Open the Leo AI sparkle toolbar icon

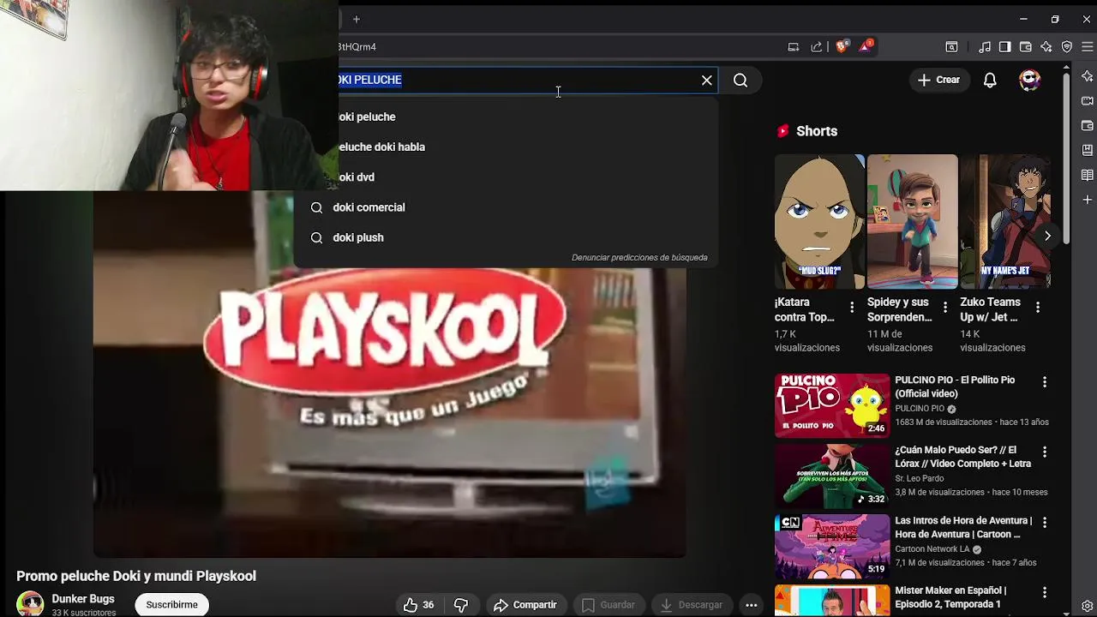click(1046, 46)
